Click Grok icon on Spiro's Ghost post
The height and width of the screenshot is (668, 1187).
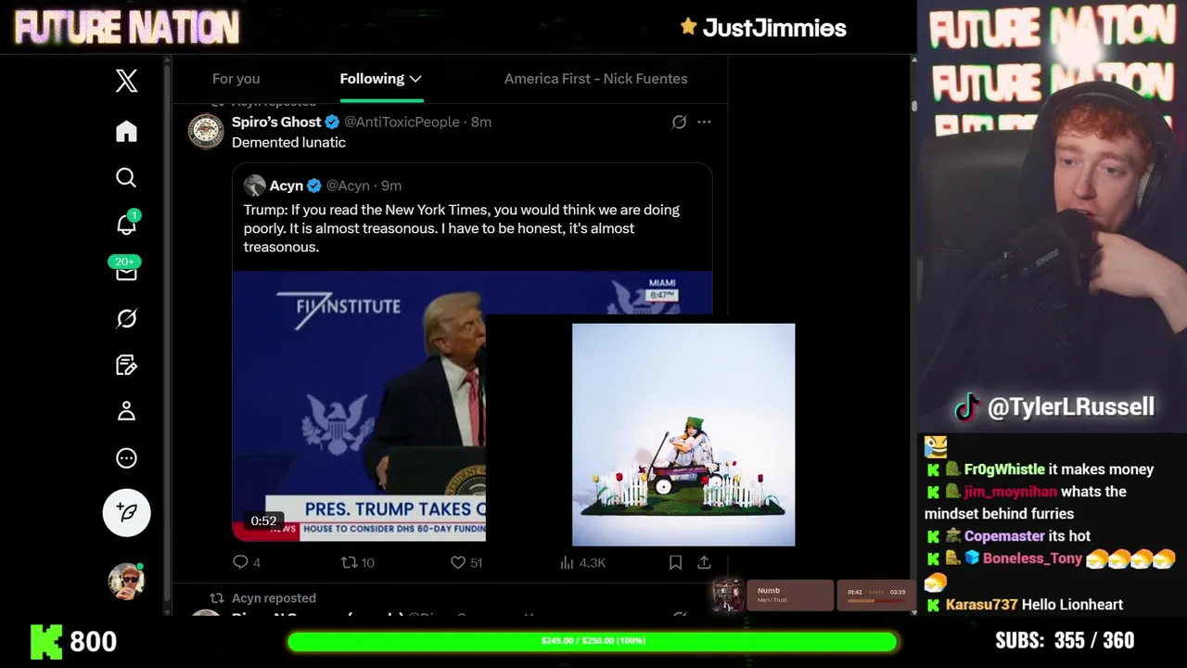(x=679, y=122)
